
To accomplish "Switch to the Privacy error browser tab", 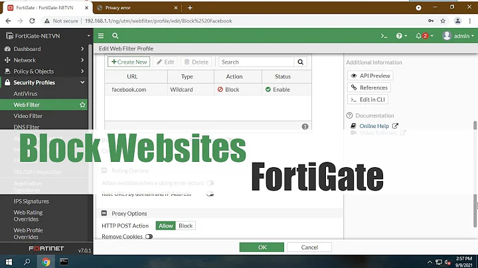I will coord(138,8).
